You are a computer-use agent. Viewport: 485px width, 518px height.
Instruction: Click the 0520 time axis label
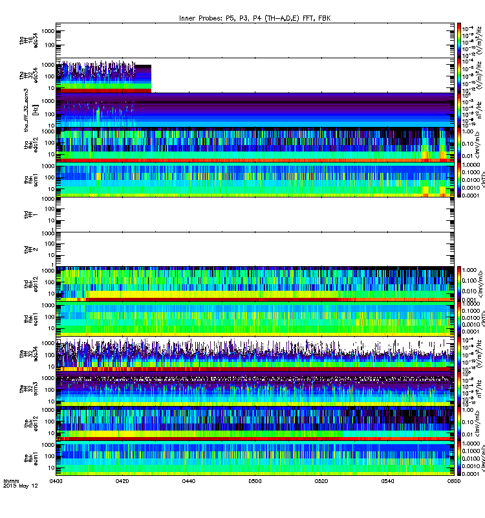pos(321,481)
